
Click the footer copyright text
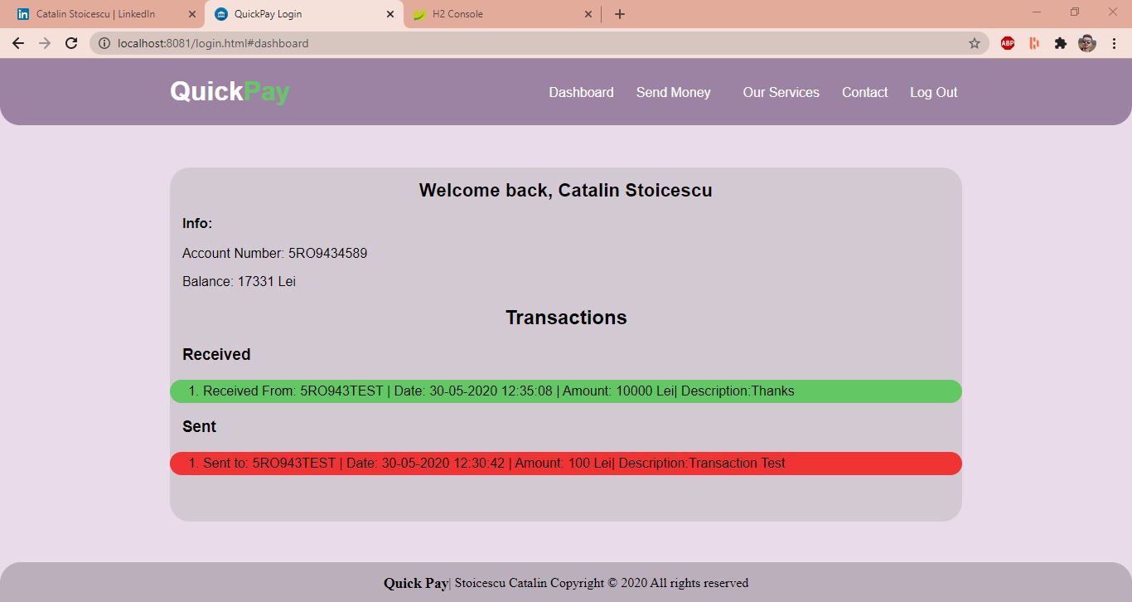pos(566,583)
